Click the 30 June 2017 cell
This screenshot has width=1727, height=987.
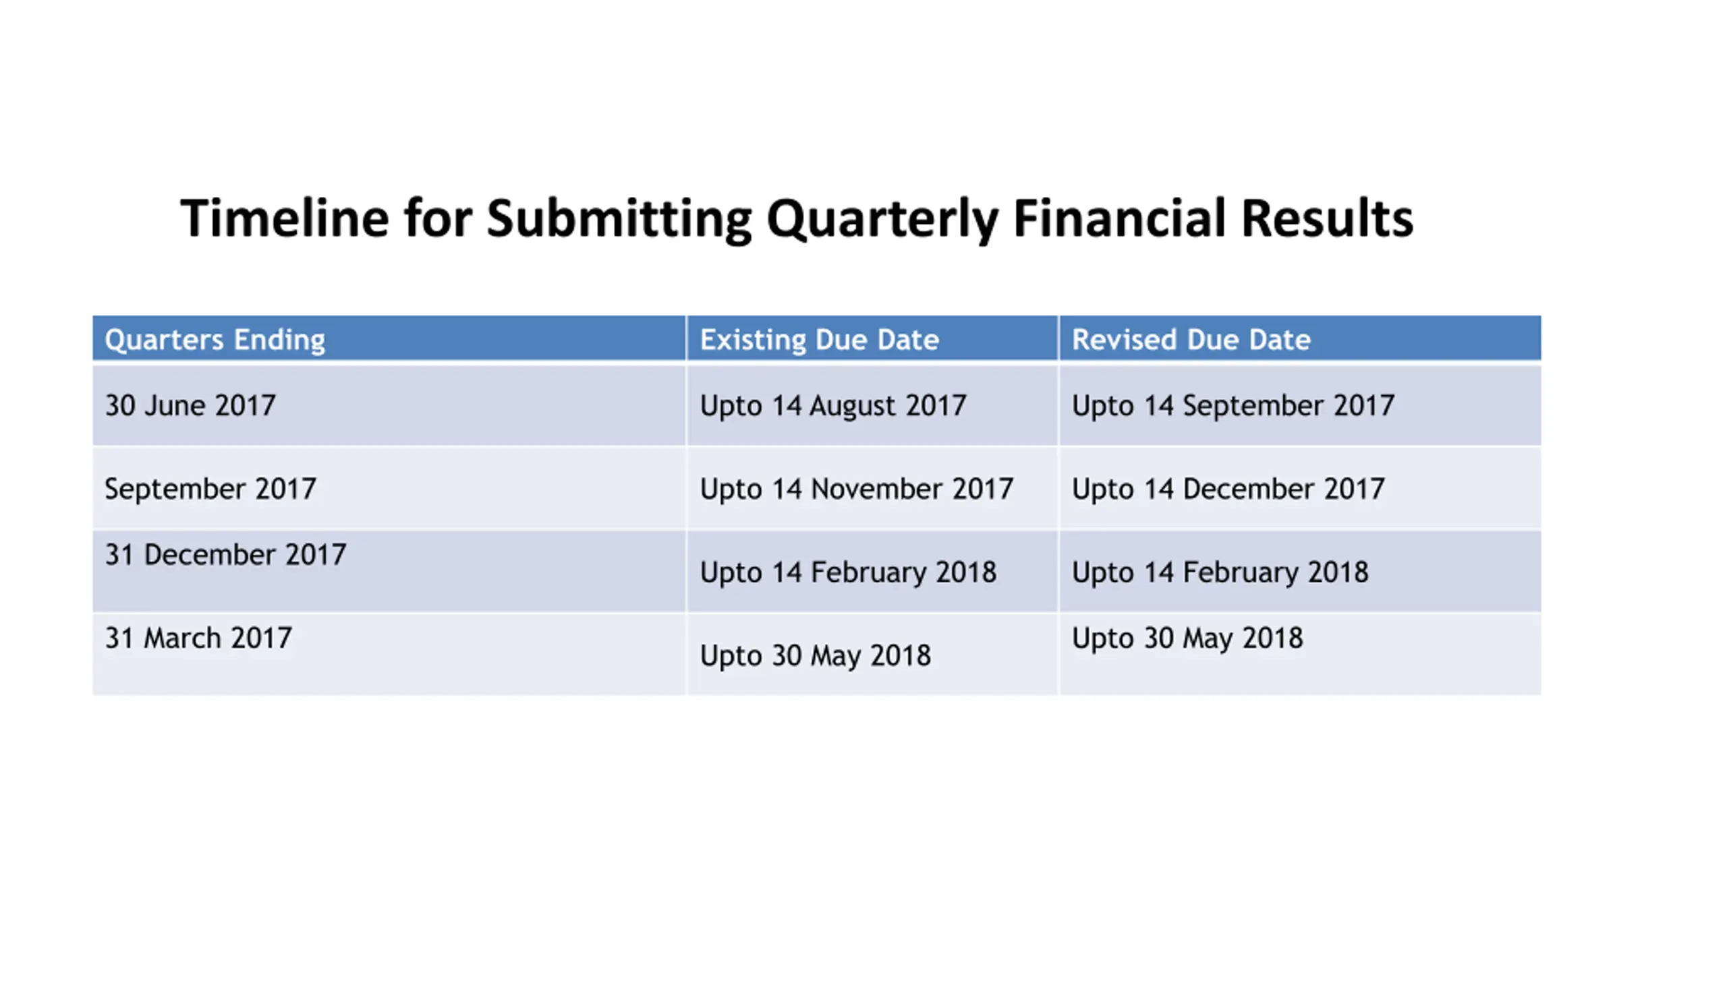(389, 405)
